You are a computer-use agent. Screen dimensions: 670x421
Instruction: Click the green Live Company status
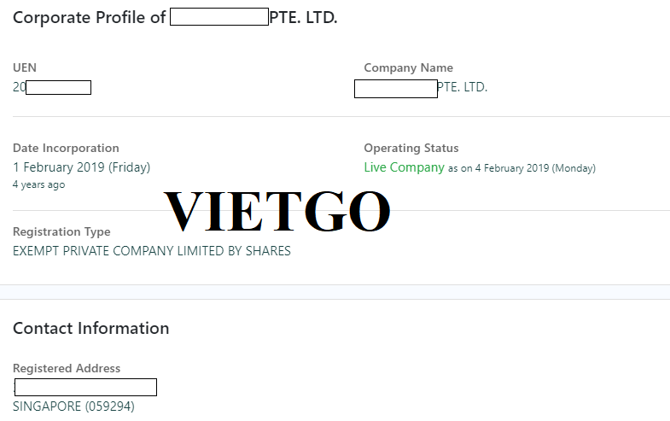(405, 167)
